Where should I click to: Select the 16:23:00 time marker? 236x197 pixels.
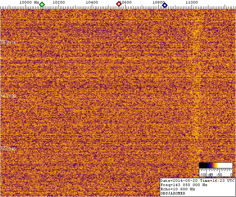click(x=8, y=96)
